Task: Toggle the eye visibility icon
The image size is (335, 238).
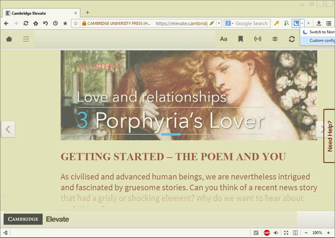Action: click(275, 39)
